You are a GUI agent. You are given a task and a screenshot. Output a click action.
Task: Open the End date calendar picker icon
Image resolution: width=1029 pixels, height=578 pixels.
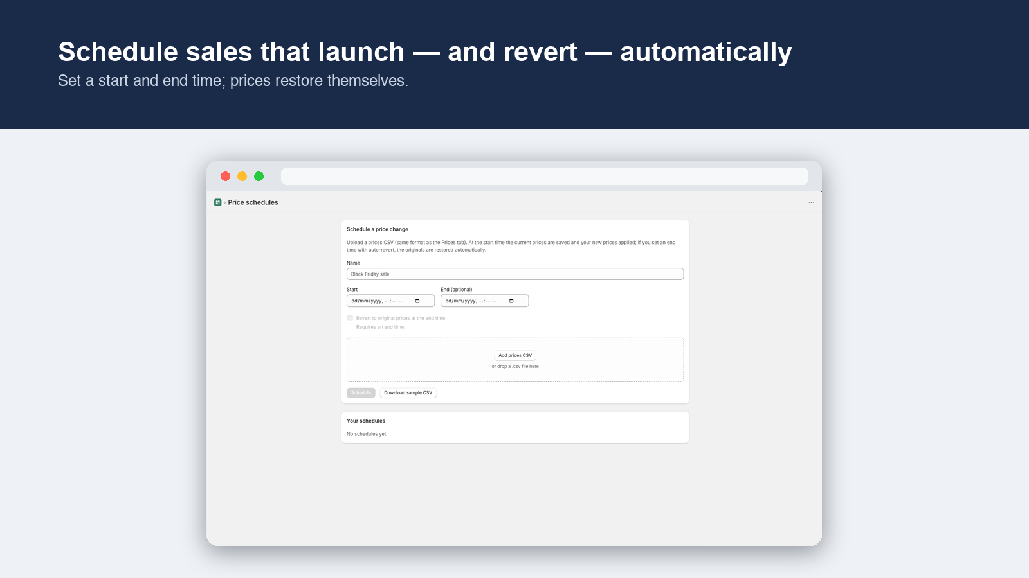(x=511, y=301)
